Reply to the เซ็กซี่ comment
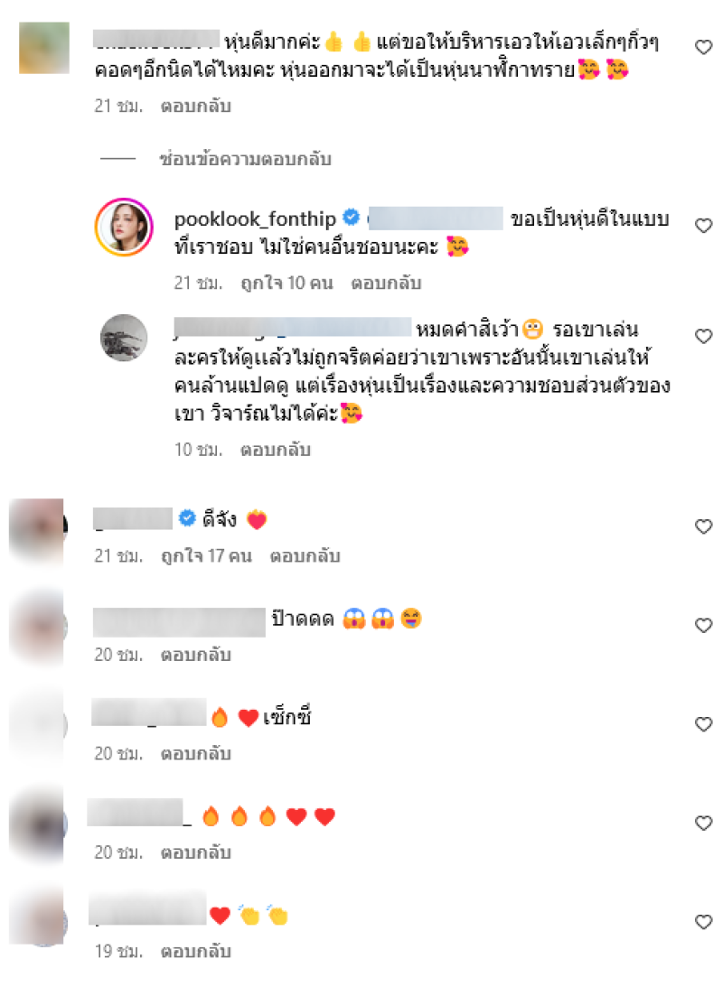 (196, 753)
